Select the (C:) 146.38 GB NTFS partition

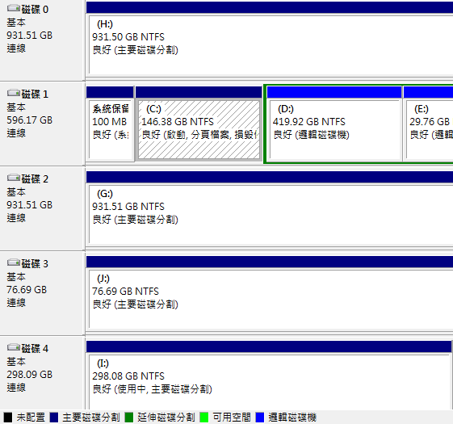pos(199,129)
